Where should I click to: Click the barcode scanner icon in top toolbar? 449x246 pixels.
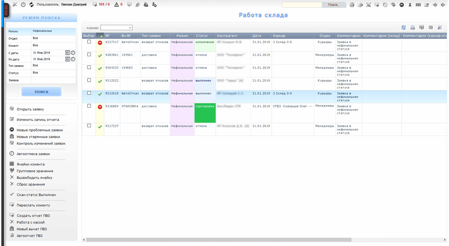pos(418,5)
